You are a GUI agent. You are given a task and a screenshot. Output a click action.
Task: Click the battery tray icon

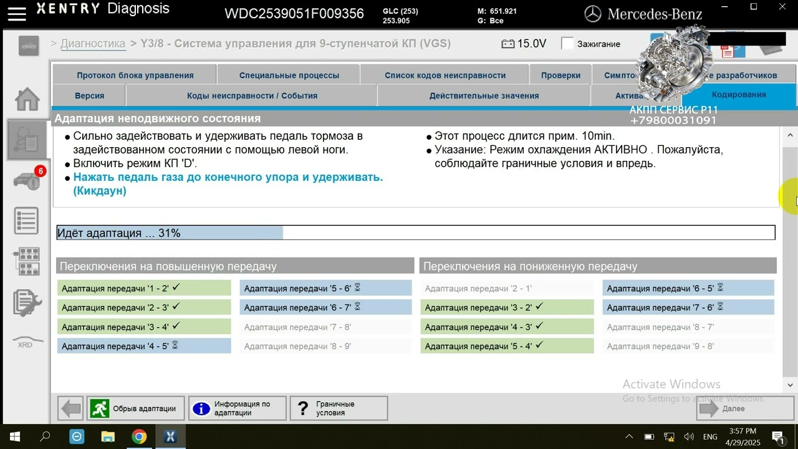pyautogui.click(x=649, y=437)
